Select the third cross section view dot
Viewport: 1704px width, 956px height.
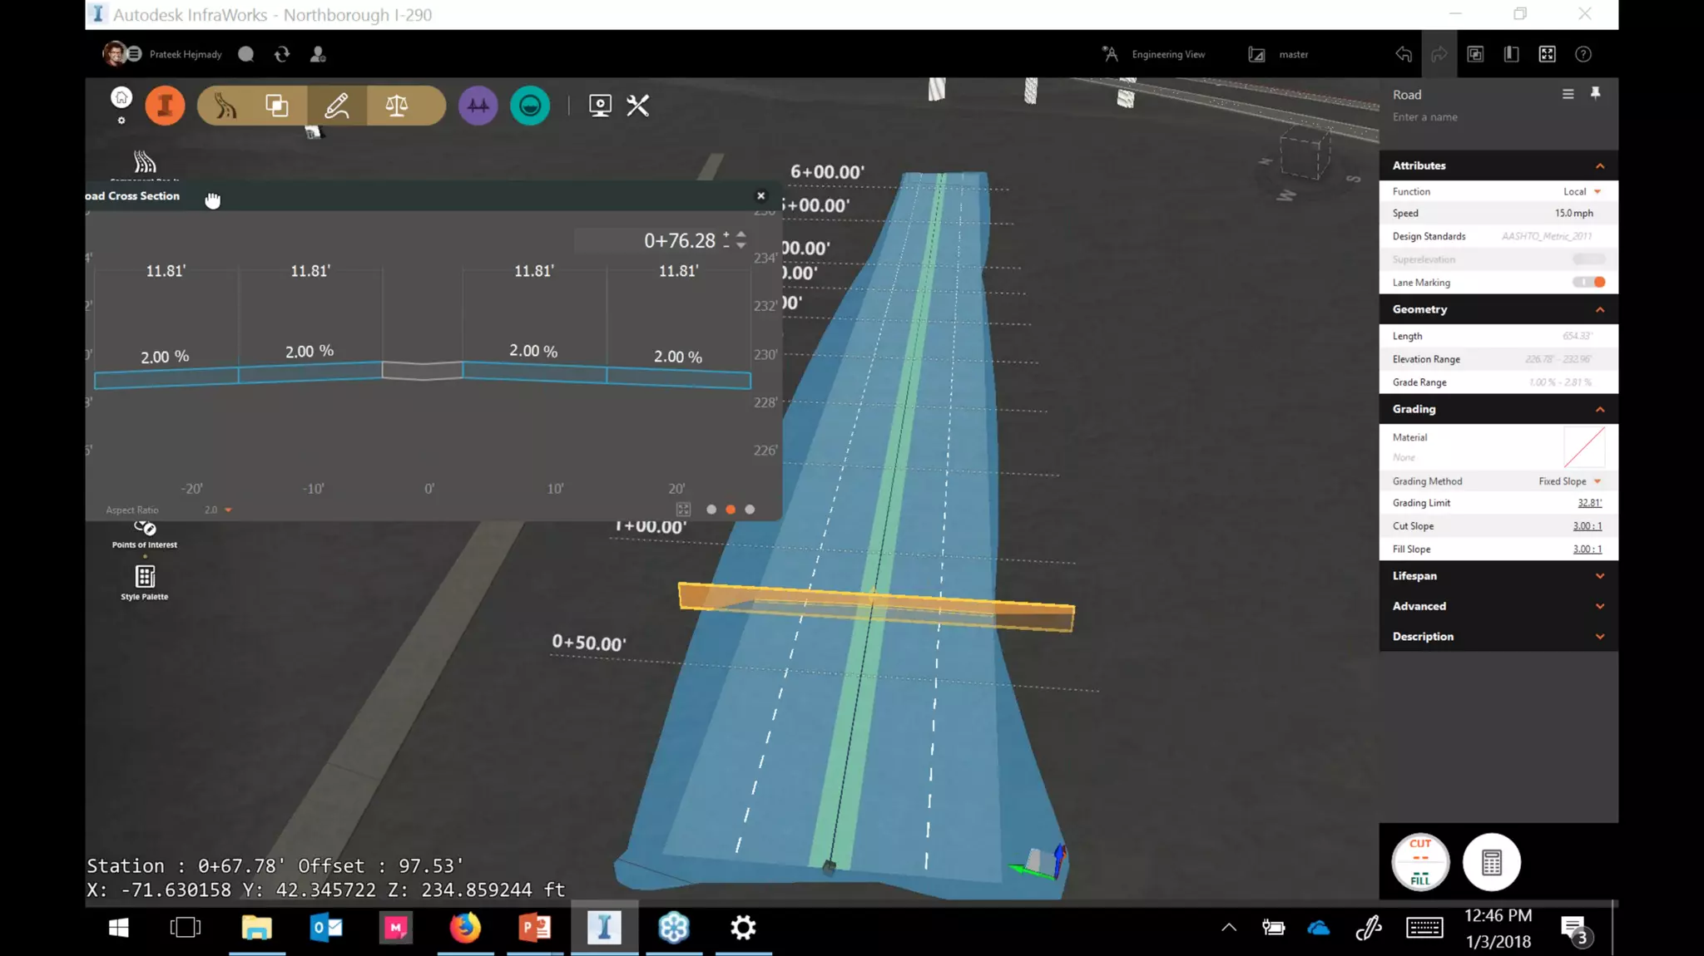click(750, 510)
